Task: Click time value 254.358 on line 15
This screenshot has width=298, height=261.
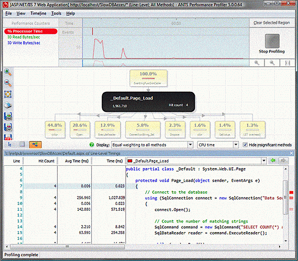Action: [118, 233]
